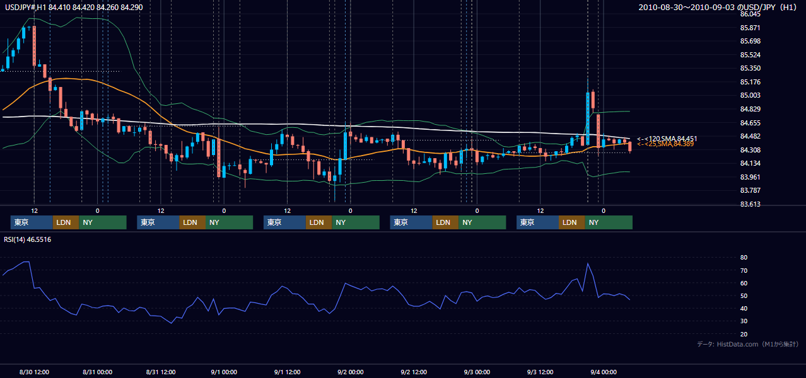Click RSI scale value 60

click(744, 283)
